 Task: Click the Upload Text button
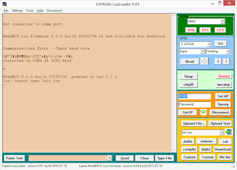click(220, 124)
